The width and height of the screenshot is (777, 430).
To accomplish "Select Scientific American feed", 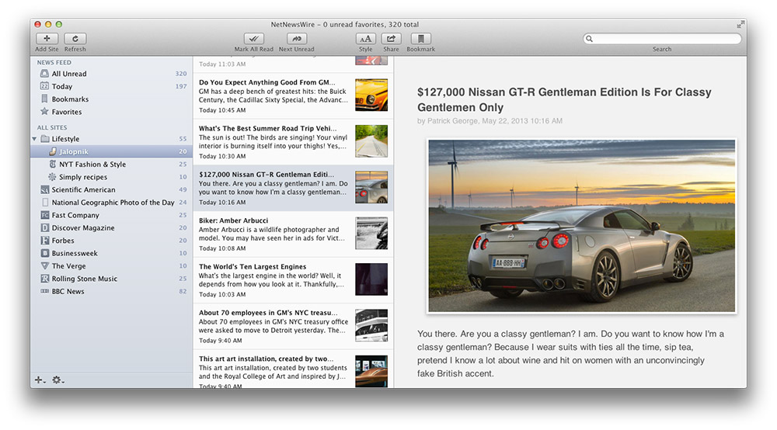I will point(113,189).
